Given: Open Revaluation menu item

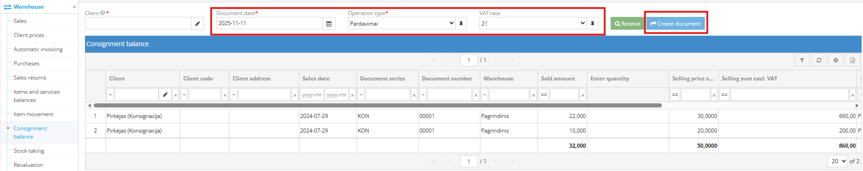Looking at the screenshot, I should [x=28, y=165].
